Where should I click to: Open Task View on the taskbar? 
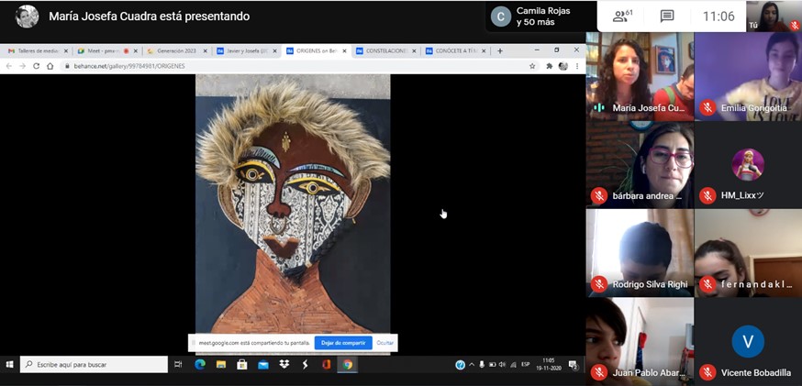click(x=178, y=365)
